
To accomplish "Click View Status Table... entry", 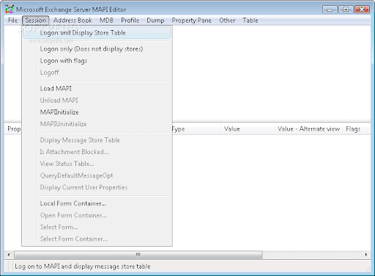I will 97,164.
